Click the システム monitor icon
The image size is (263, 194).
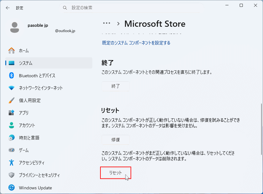(x=12, y=63)
